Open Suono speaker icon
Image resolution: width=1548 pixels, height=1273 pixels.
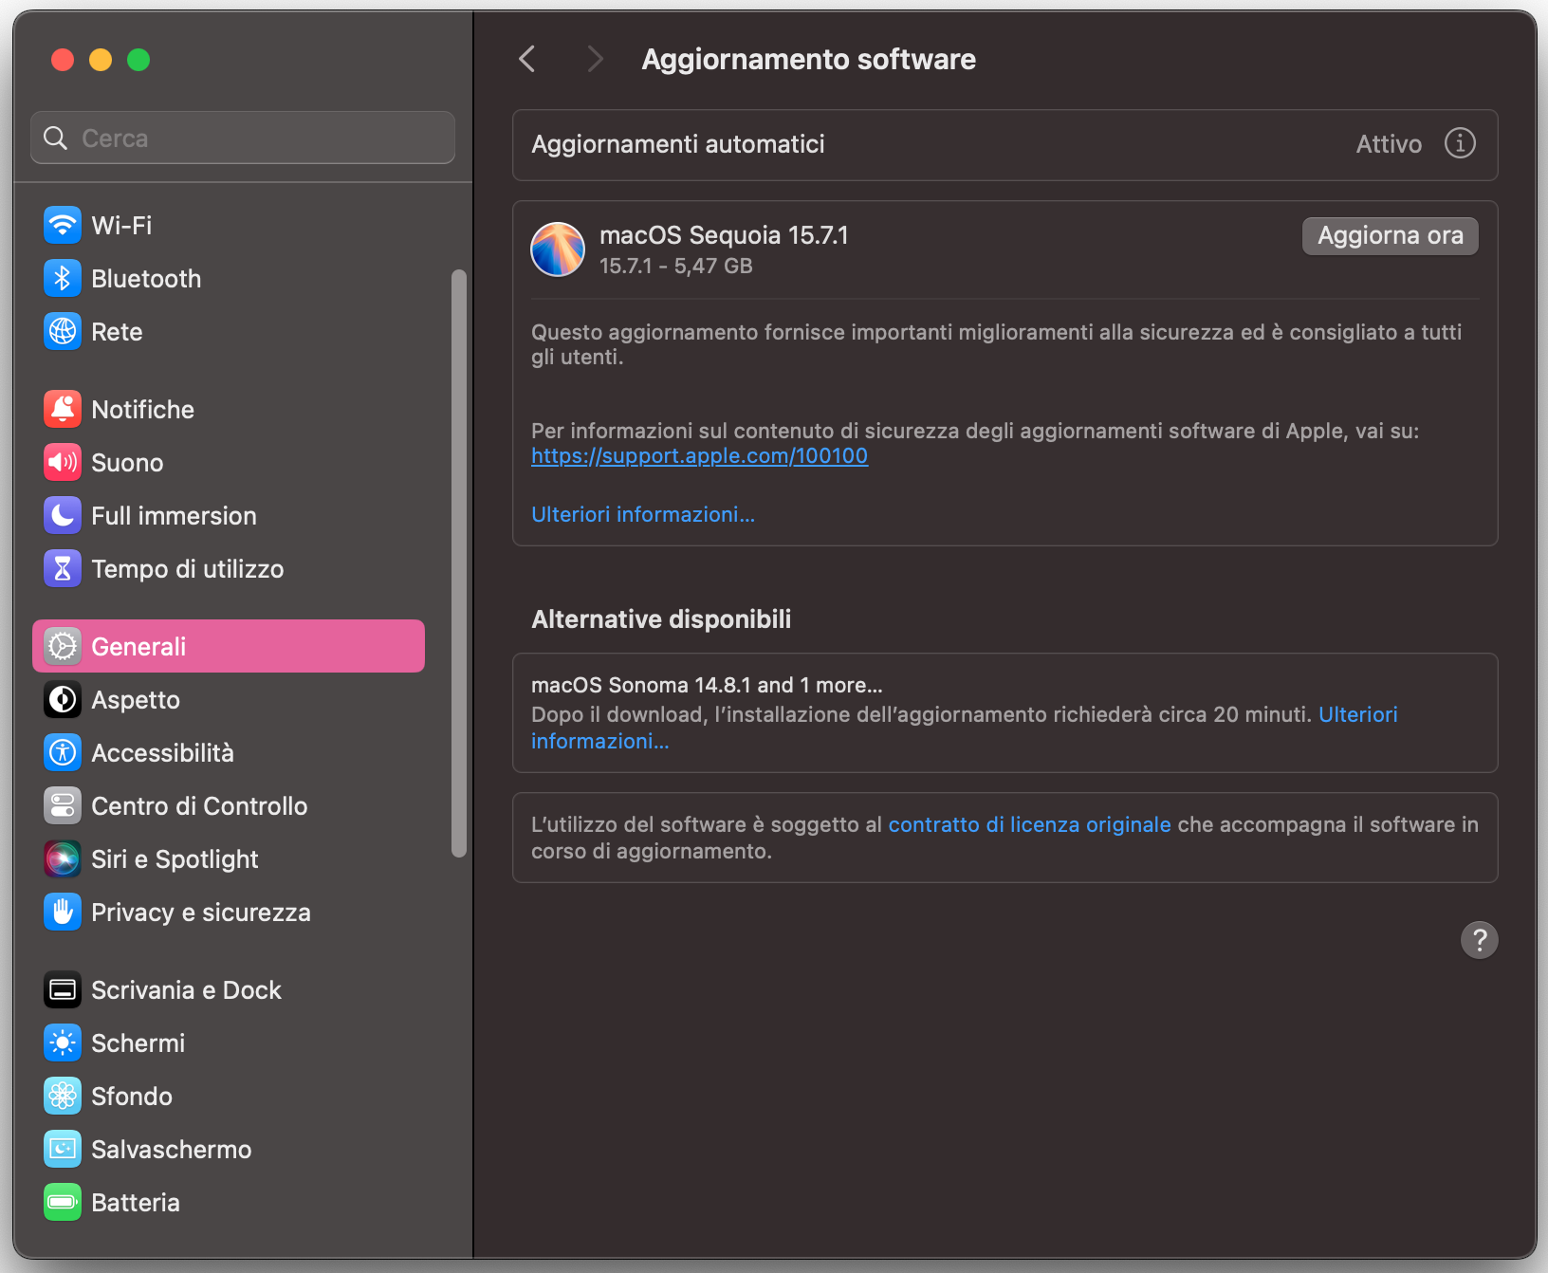[63, 462]
